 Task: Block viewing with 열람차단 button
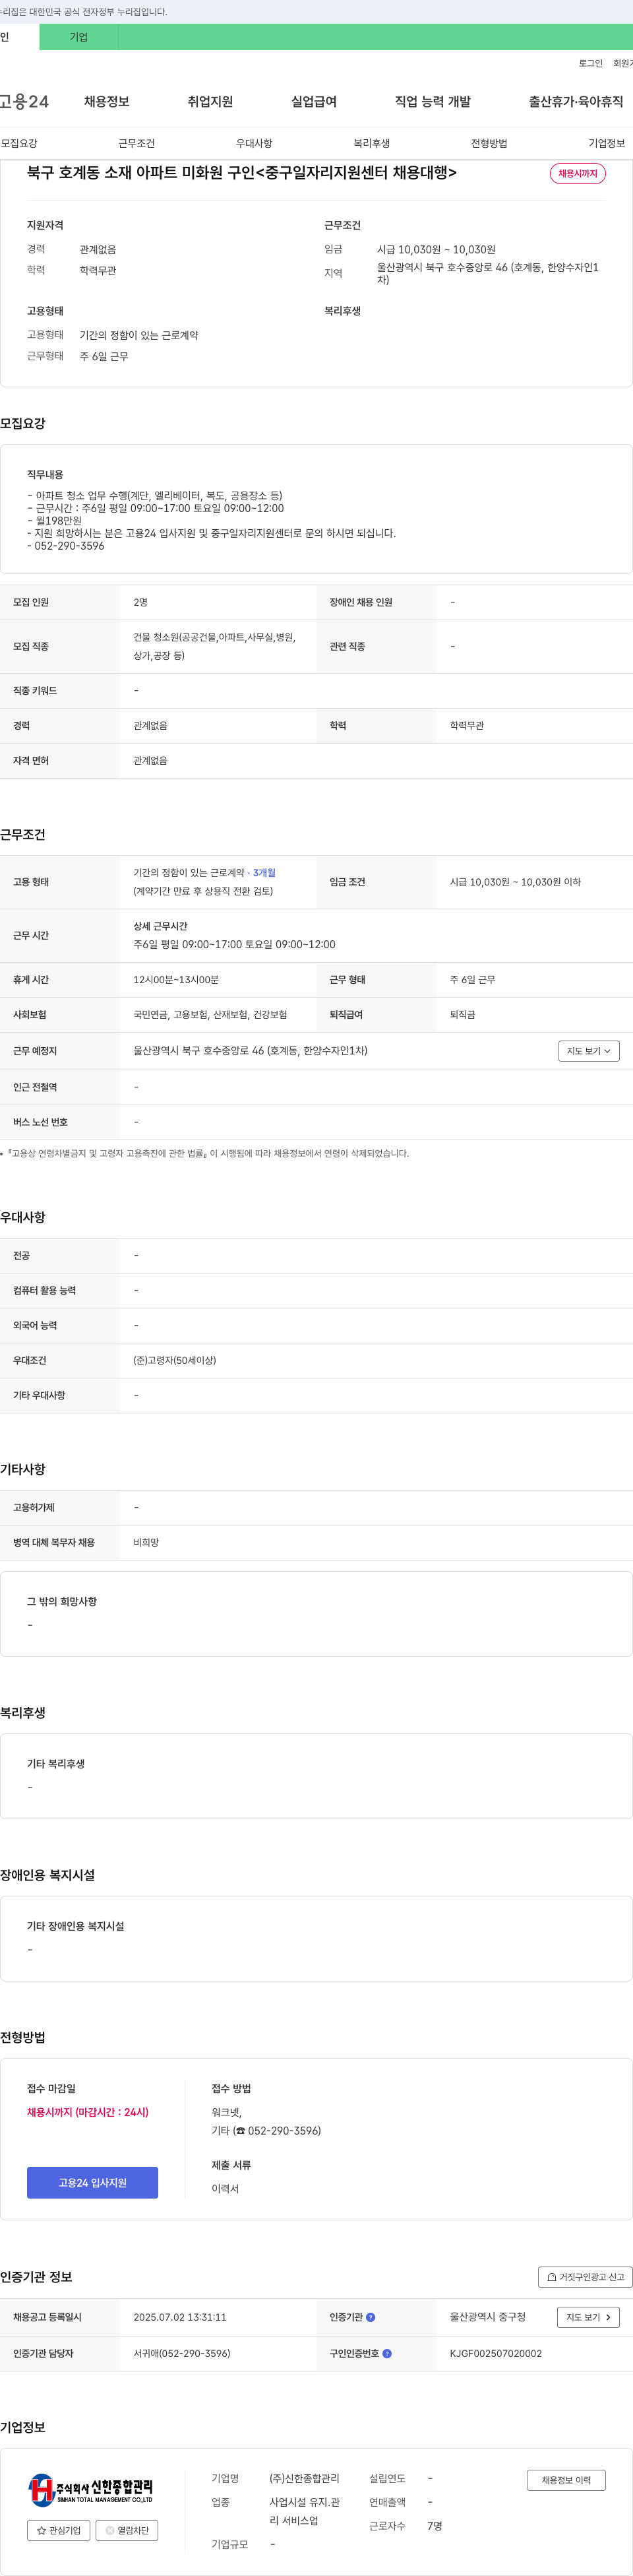tap(127, 2530)
